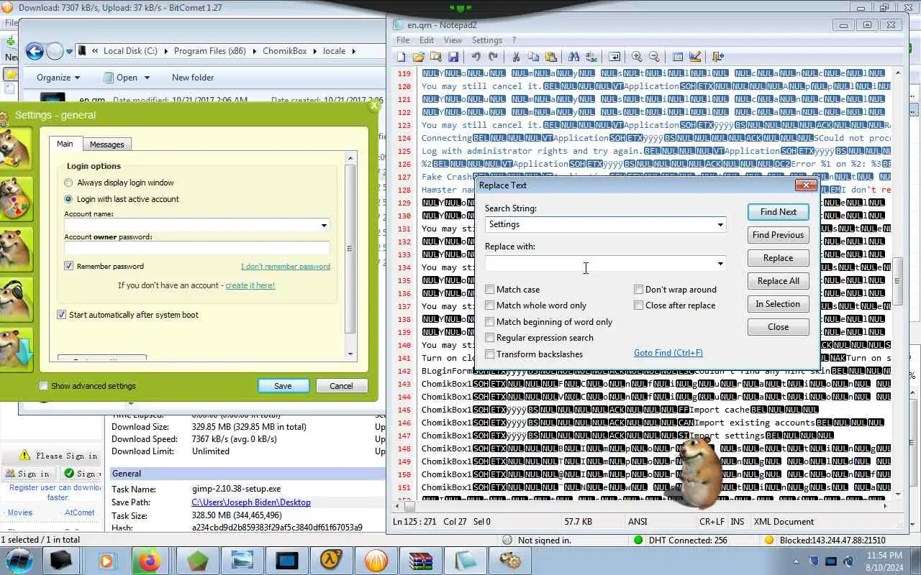
Task: Check Transform backslashes option
Action: click(x=490, y=354)
